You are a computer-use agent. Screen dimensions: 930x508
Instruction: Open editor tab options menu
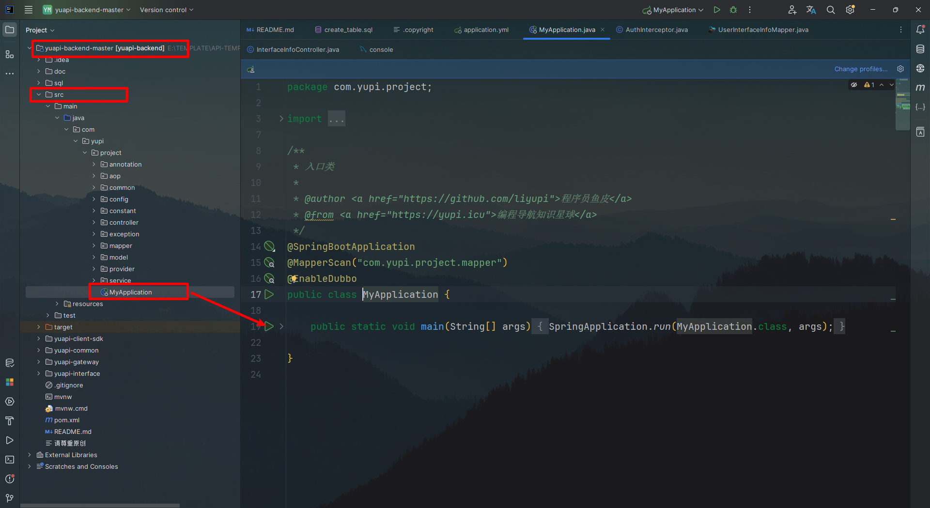[x=901, y=30]
